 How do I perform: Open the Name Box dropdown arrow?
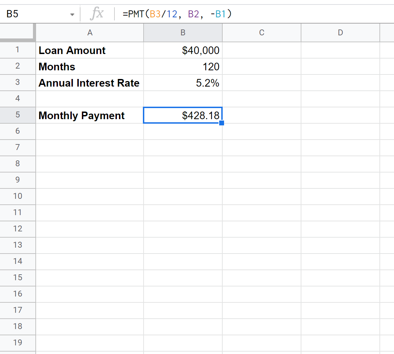pyautogui.click(x=72, y=15)
